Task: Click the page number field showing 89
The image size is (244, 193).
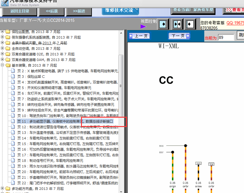Action: point(226,37)
